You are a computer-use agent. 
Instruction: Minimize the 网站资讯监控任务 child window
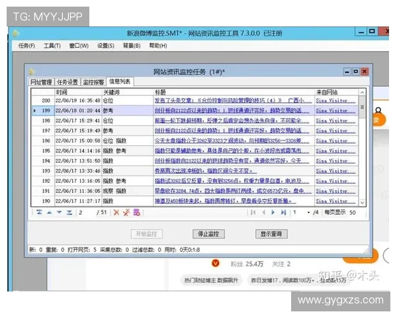347,72
